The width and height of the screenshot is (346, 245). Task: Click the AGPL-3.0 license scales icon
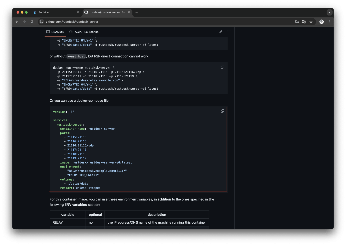[71, 32]
